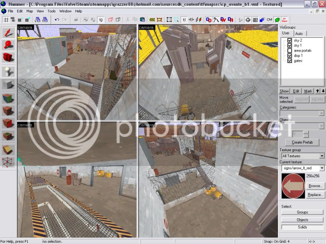This screenshot has width=326, height=244.
Task: Switch to the Auto visgroups tab
Action: click(299, 34)
